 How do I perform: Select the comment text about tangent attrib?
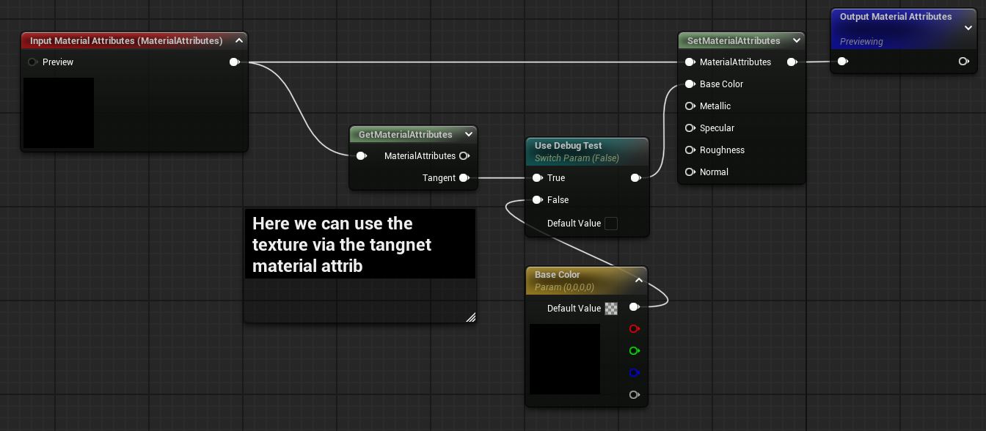pos(342,245)
